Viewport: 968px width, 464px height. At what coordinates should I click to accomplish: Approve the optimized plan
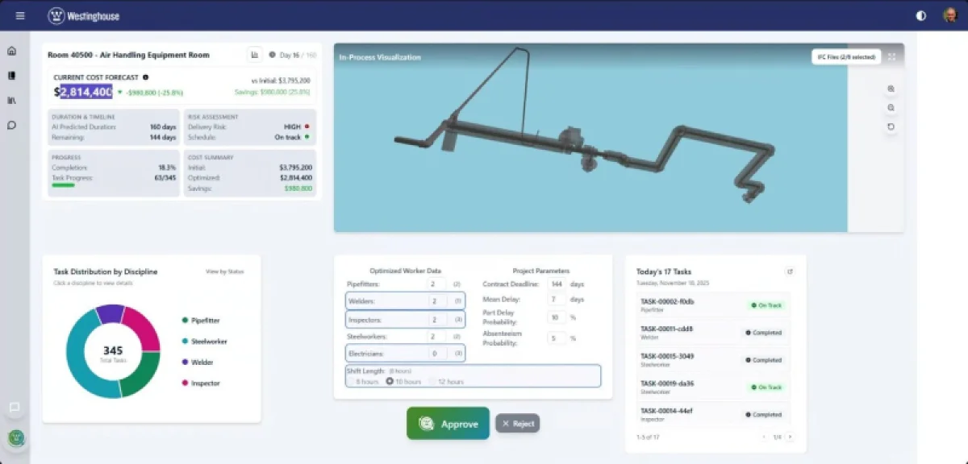[448, 424]
